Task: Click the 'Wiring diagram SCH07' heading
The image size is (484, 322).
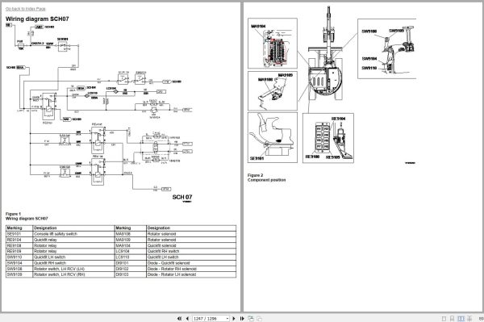Action: click(37, 19)
